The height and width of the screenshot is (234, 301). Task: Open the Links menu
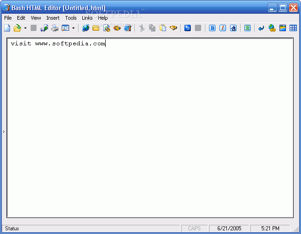pos(87,18)
